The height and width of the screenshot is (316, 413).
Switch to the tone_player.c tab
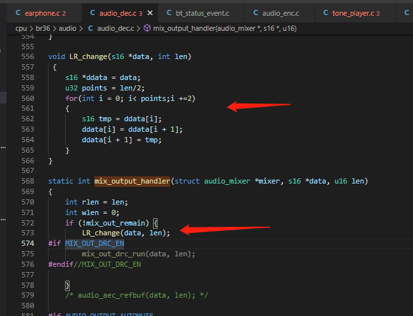coord(356,13)
